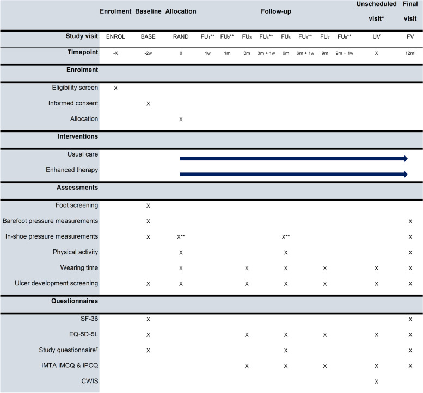Select the 'Usual care' row label
This screenshot has height=393, width=423.
click(x=83, y=154)
